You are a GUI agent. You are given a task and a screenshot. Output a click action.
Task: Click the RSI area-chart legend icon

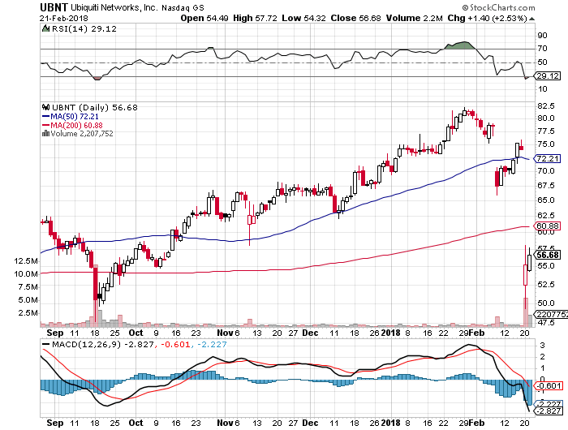[45, 28]
